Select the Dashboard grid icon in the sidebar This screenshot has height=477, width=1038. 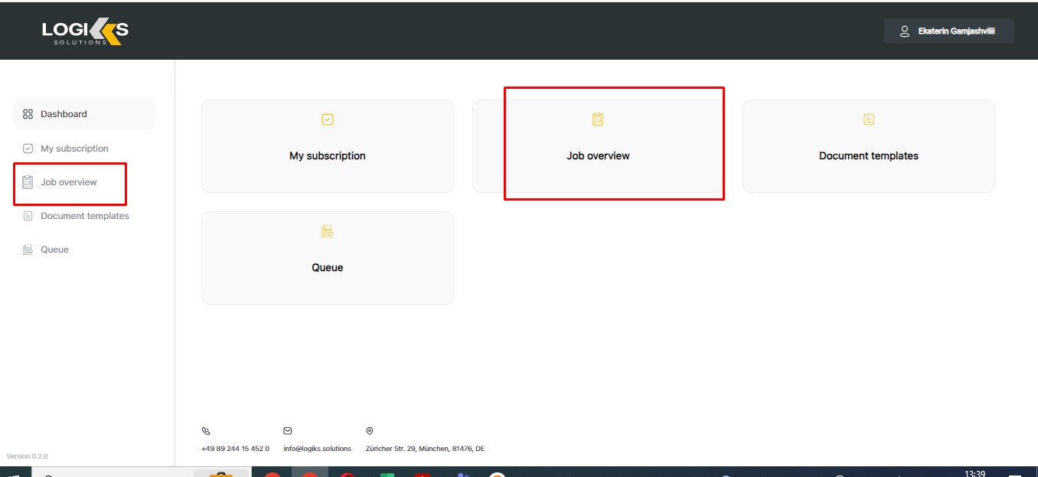[28, 113]
